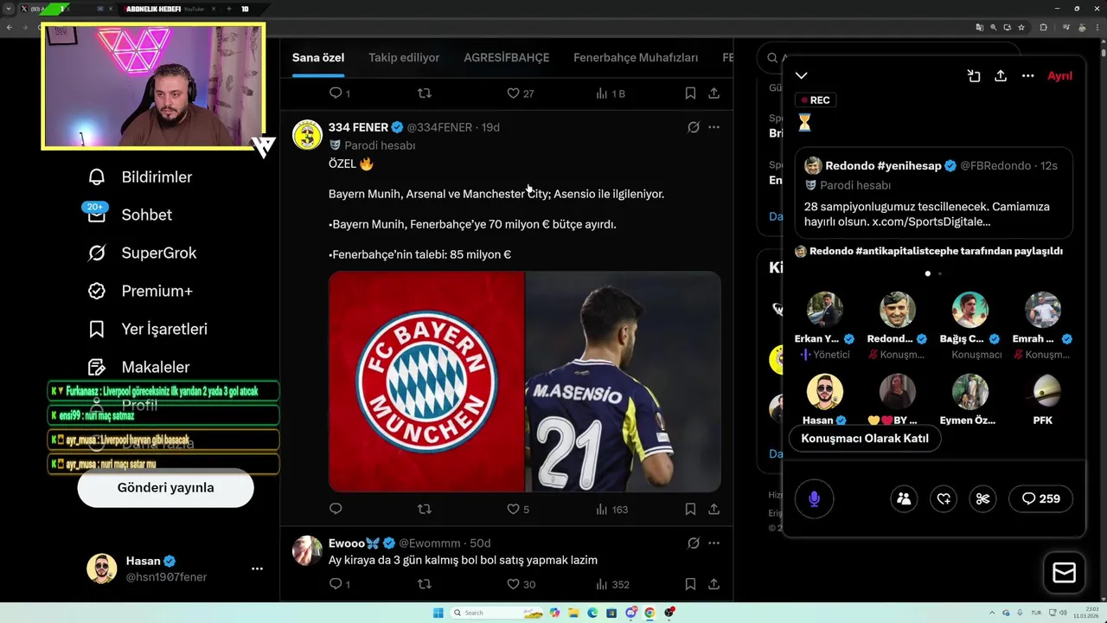The width and height of the screenshot is (1107, 623).
Task: Open new browser tab with plus
Action: pyautogui.click(x=229, y=9)
